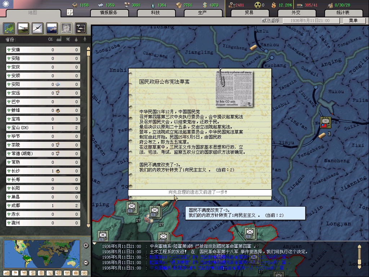Sort provinces by manpower figure icon
Viewport: 369px width, 277px height.
pos(85,39)
